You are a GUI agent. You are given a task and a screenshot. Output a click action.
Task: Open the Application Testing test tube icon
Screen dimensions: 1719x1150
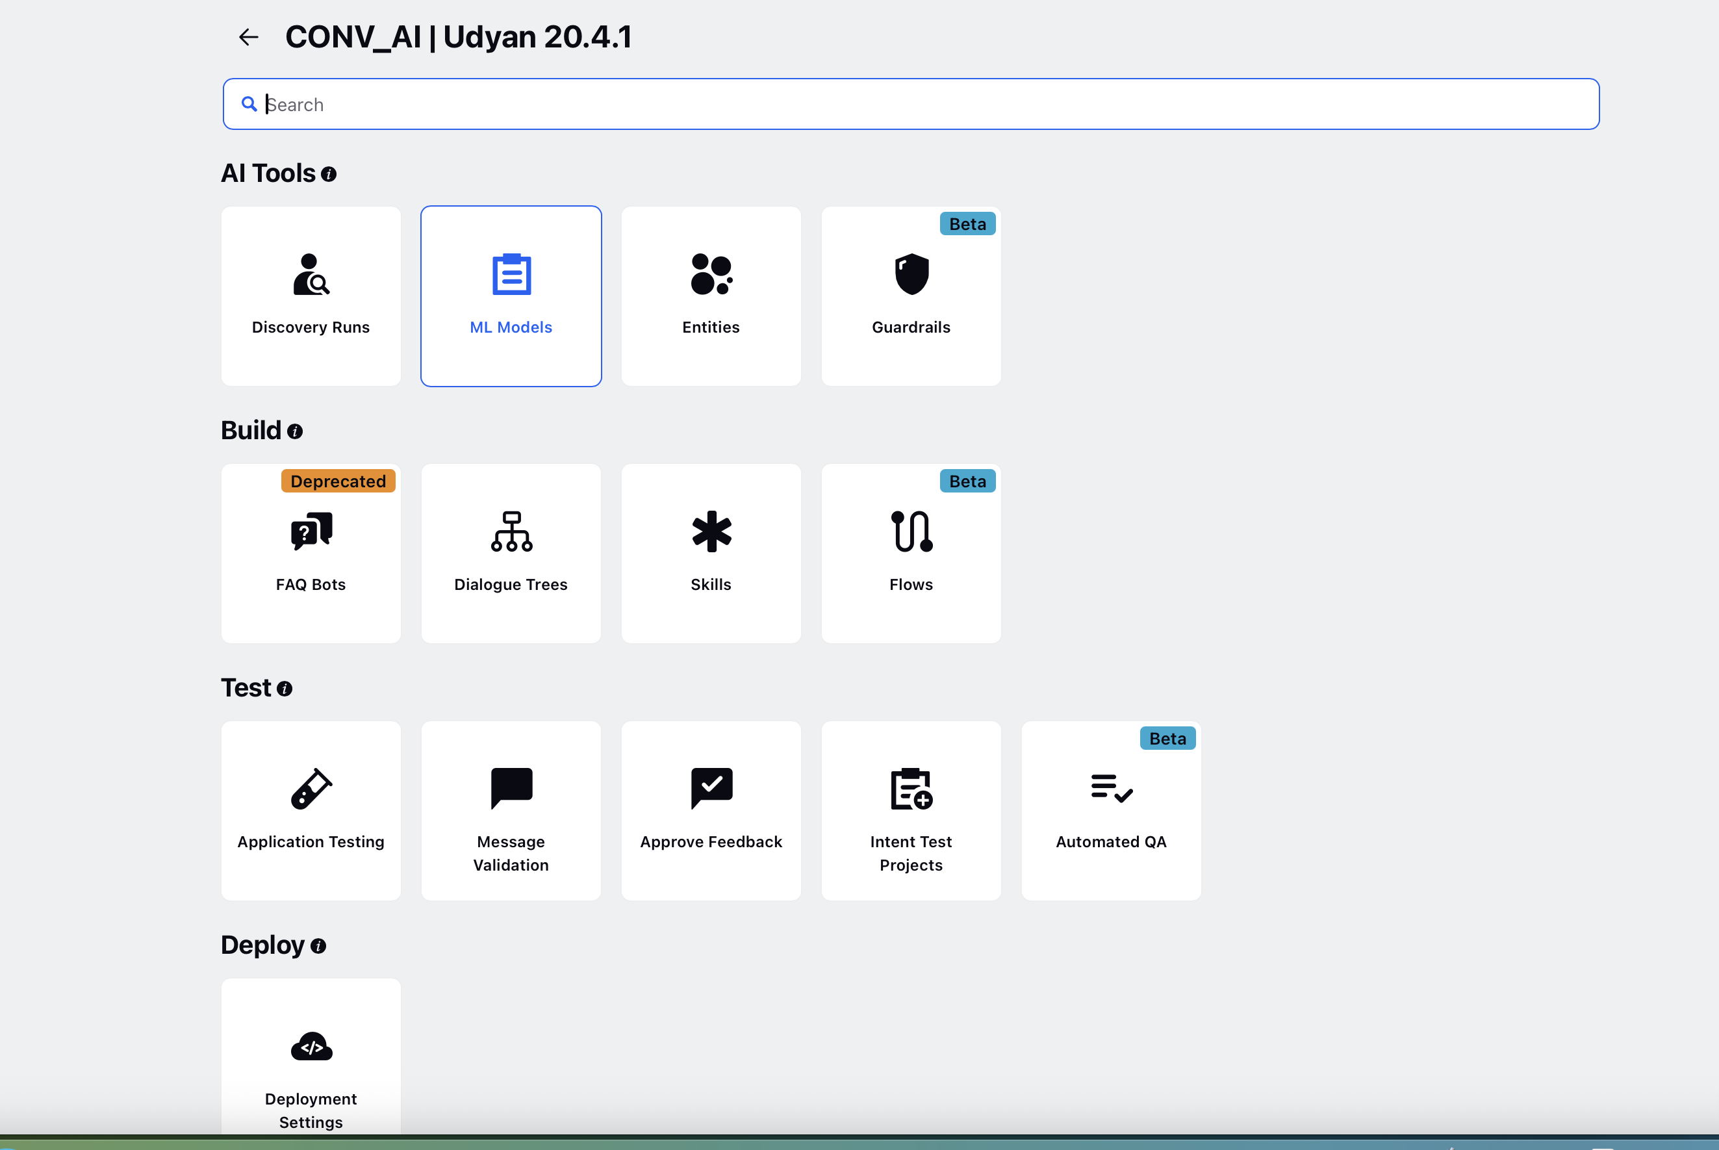point(311,789)
